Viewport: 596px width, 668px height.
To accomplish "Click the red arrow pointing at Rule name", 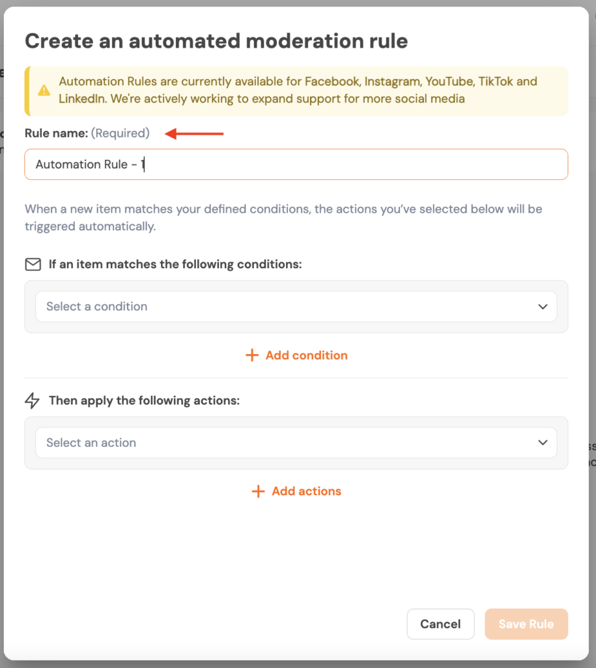I will [x=194, y=134].
